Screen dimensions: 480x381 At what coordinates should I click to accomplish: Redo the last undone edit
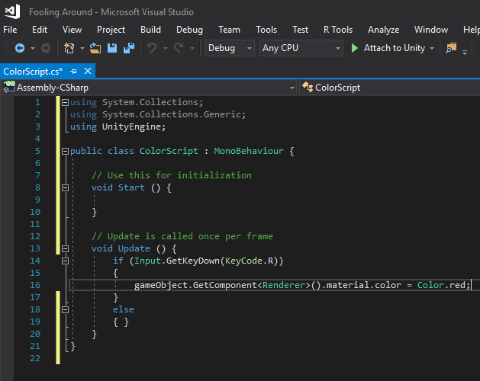(179, 48)
